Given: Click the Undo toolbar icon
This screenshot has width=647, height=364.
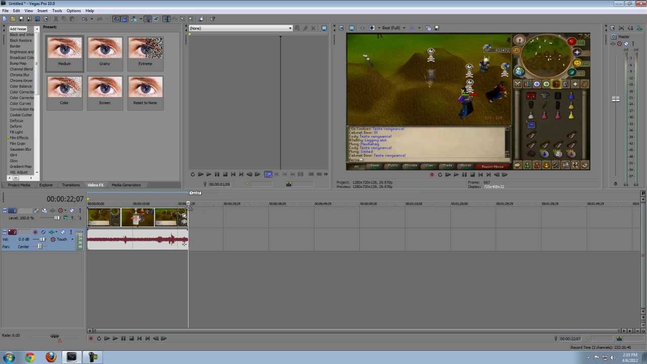Looking at the screenshot, I should [x=84, y=19].
